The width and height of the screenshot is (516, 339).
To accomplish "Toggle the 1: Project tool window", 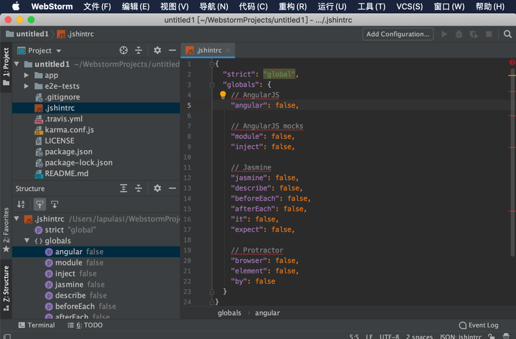I will click(6, 67).
